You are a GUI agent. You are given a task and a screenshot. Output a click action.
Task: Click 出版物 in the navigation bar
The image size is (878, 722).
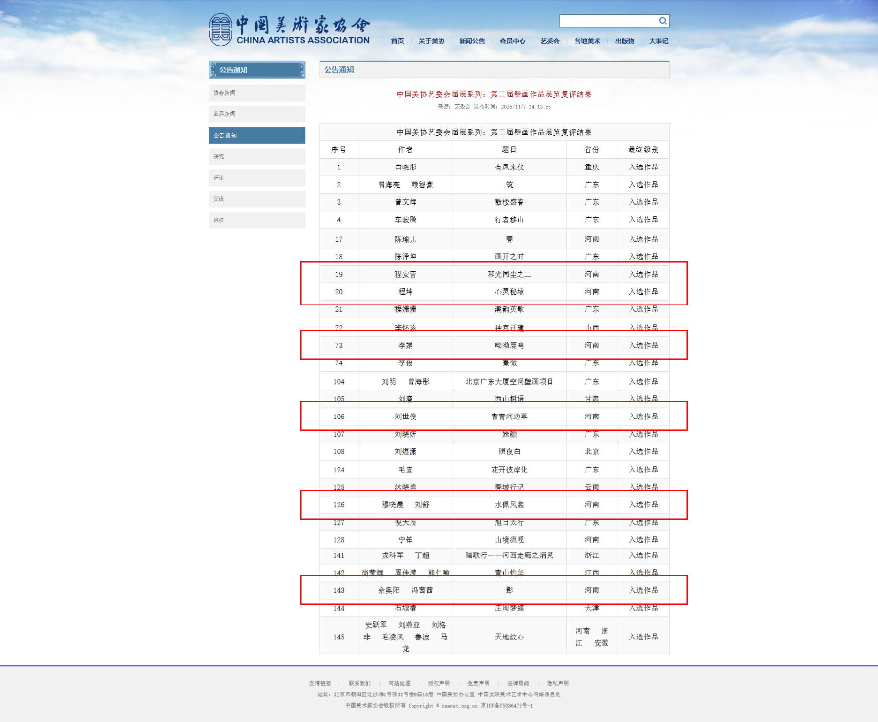[x=625, y=41]
